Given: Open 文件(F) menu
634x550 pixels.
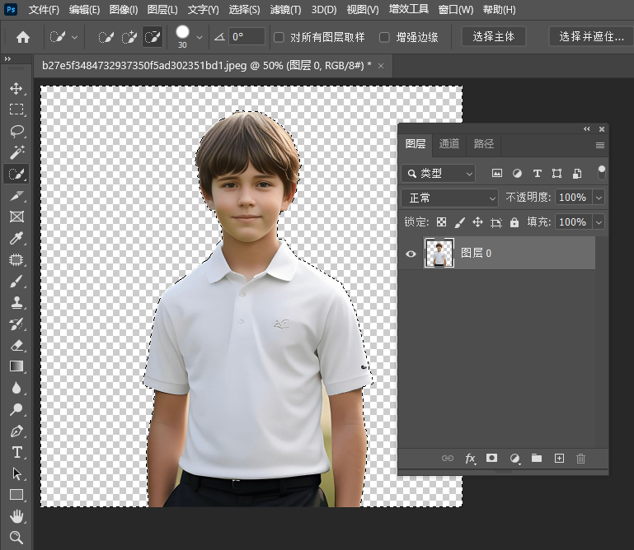Looking at the screenshot, I should pyautogui.click(x=43, y=10).
